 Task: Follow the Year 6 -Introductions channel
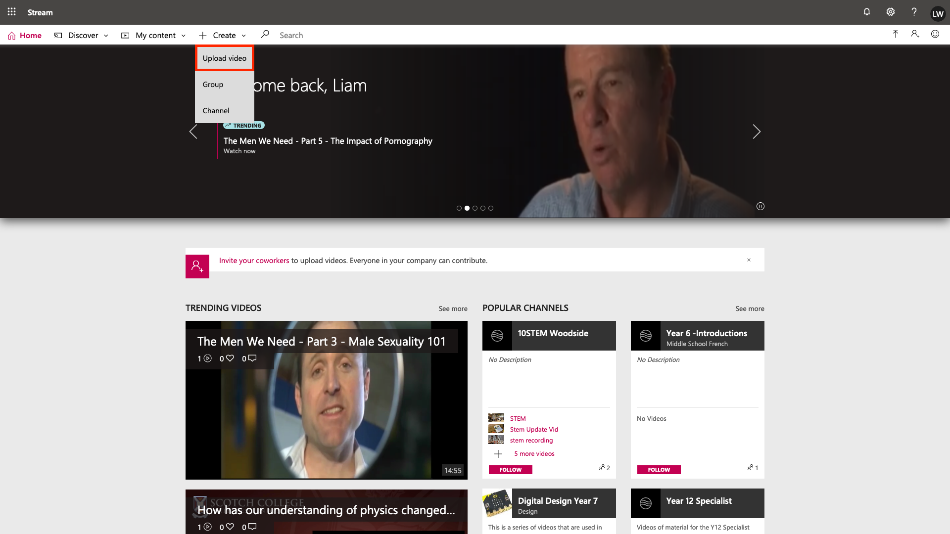[x=659, y=470]
